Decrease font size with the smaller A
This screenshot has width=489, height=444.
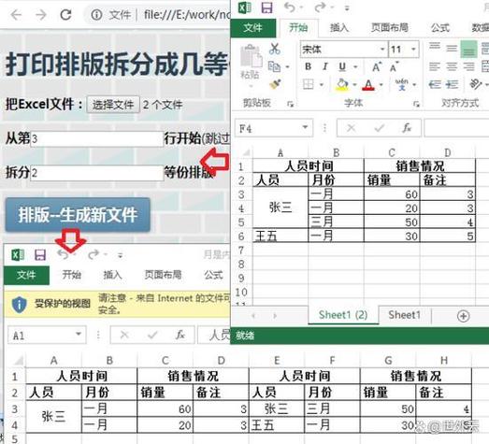394,66
